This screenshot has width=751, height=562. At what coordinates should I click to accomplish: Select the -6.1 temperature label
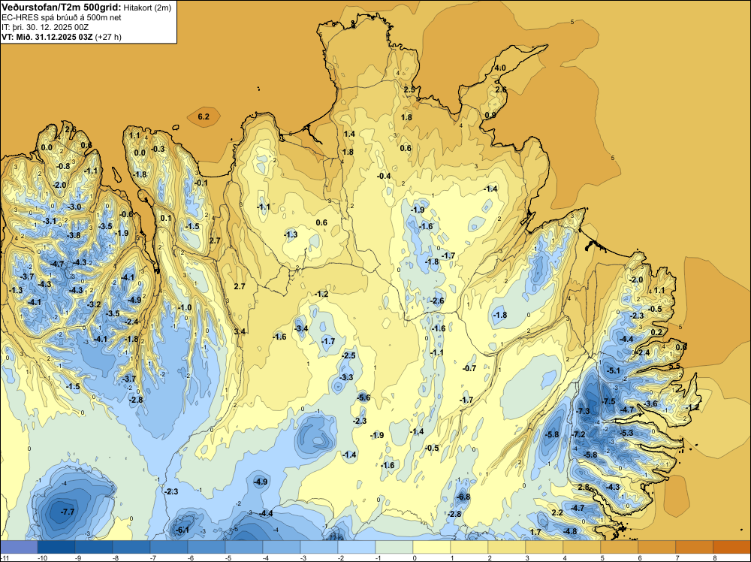point(182,530)
